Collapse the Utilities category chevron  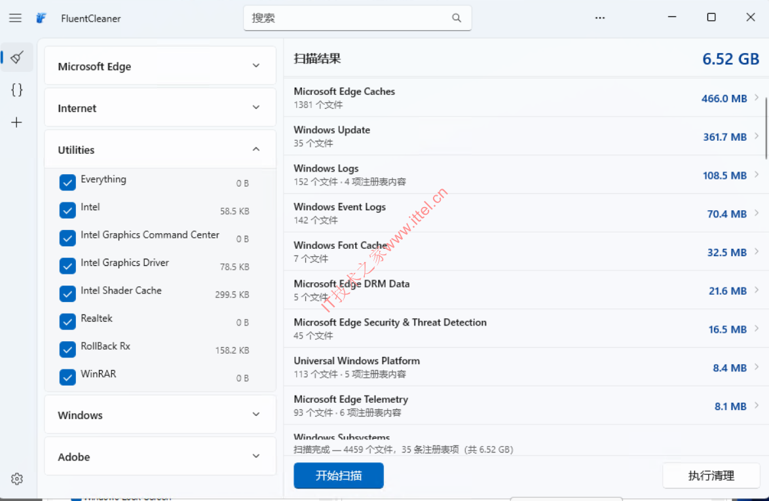tap(256, 149)
